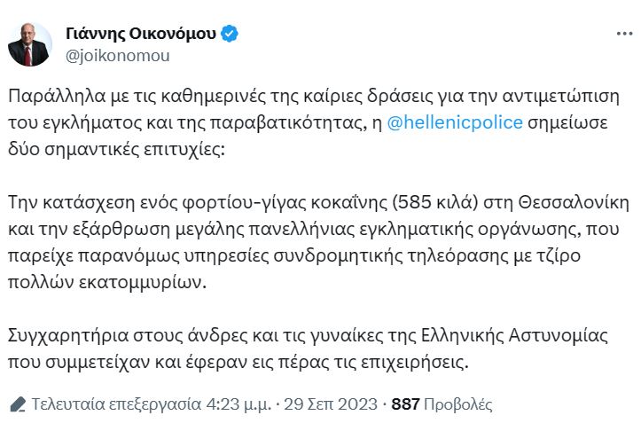Viewport: 641px width, 431px height.
Task: Click the blue verified badge
Action: (230, 35)
